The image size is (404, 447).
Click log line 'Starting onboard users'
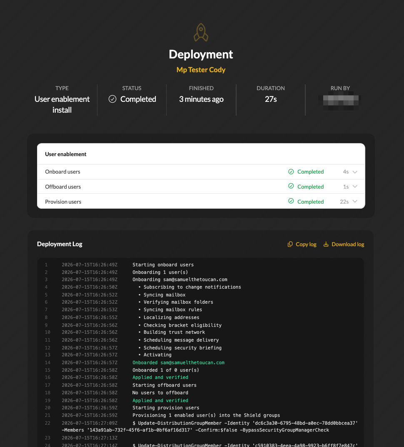pos(163,265)
